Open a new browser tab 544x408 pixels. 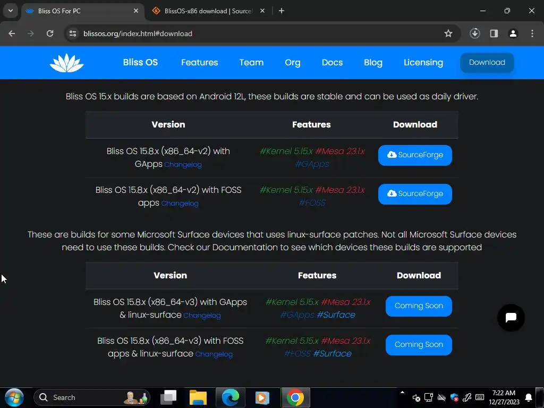pyautogui.click(x=282, y=11)
